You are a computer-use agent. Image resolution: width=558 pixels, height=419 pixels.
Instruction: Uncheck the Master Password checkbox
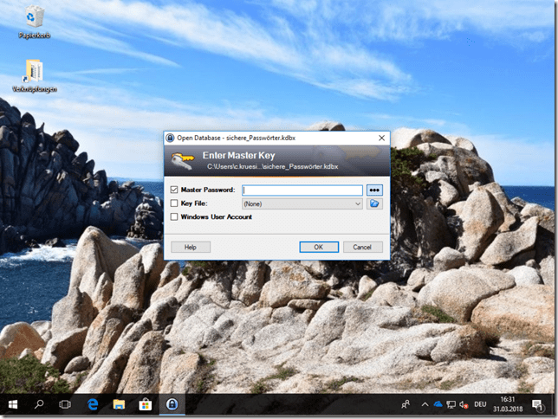click(174, 190)
